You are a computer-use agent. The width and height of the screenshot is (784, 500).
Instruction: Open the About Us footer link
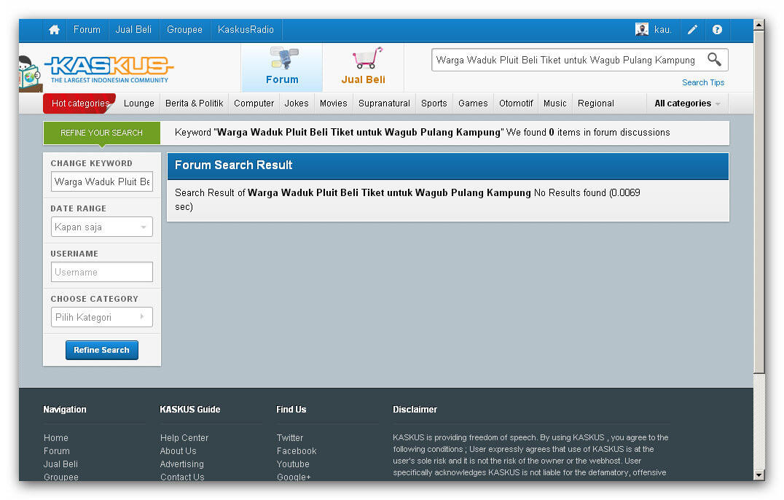178,450
